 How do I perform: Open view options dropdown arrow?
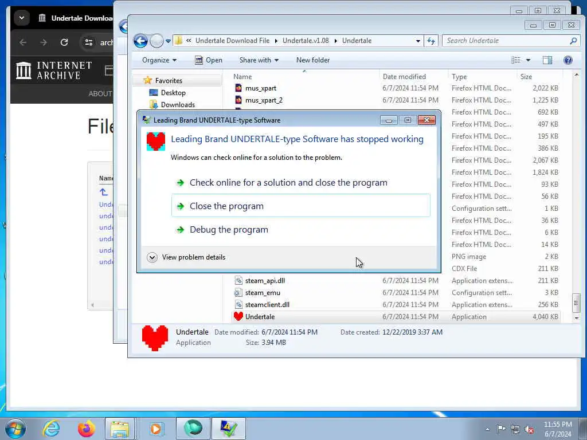(528, 60)
